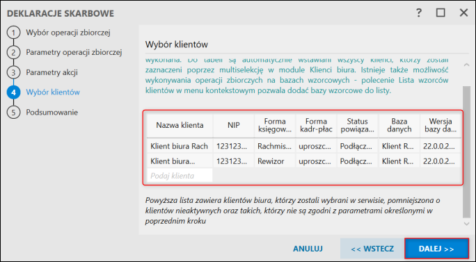This screenshot has width=476, height=262.
Task: Click DALEJ >> button
Action: [436, 249]
